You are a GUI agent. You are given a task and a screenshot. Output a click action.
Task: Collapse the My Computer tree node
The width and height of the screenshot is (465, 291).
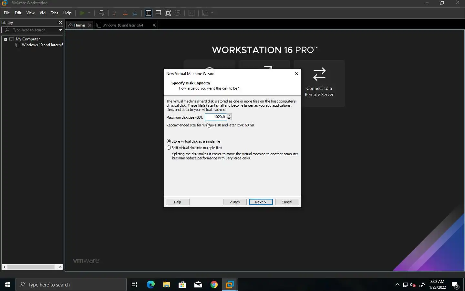coord(5,39)
